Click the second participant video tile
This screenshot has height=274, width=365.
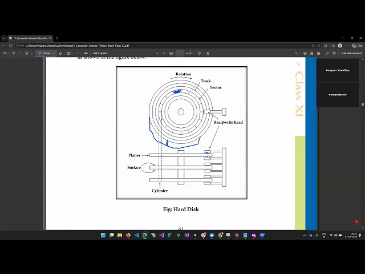(x=338, y=95)
